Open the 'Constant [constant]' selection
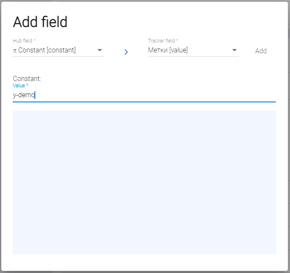 pos(47,50)
